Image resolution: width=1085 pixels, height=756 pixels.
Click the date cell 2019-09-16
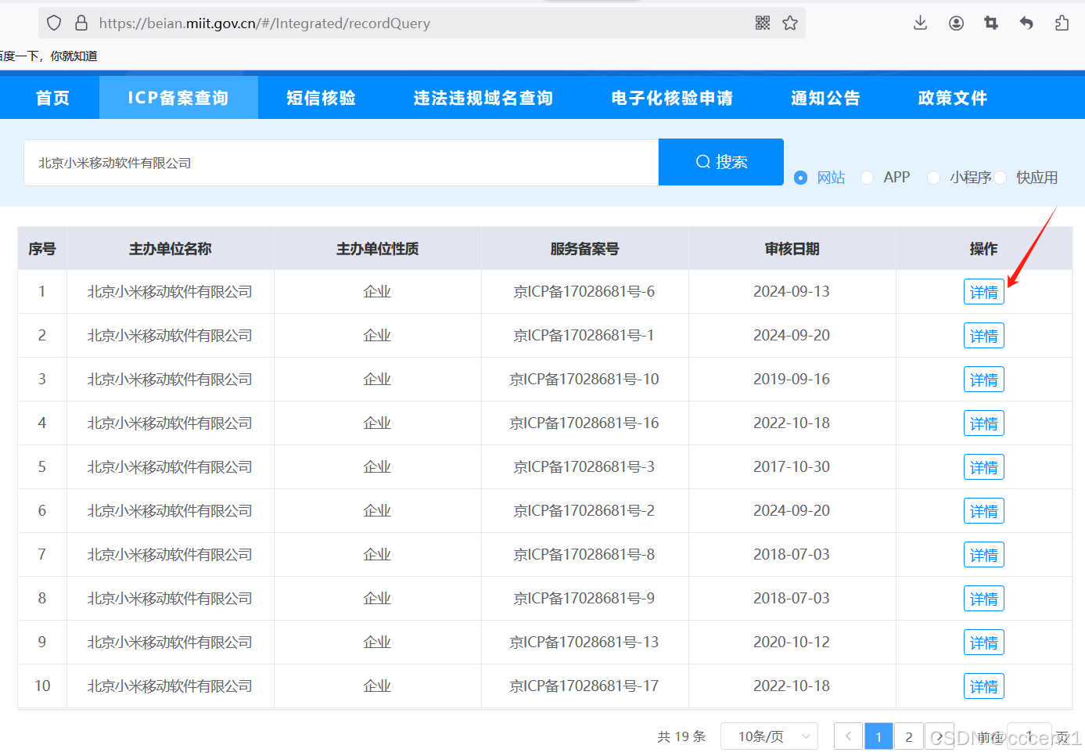tap(792, 379)
